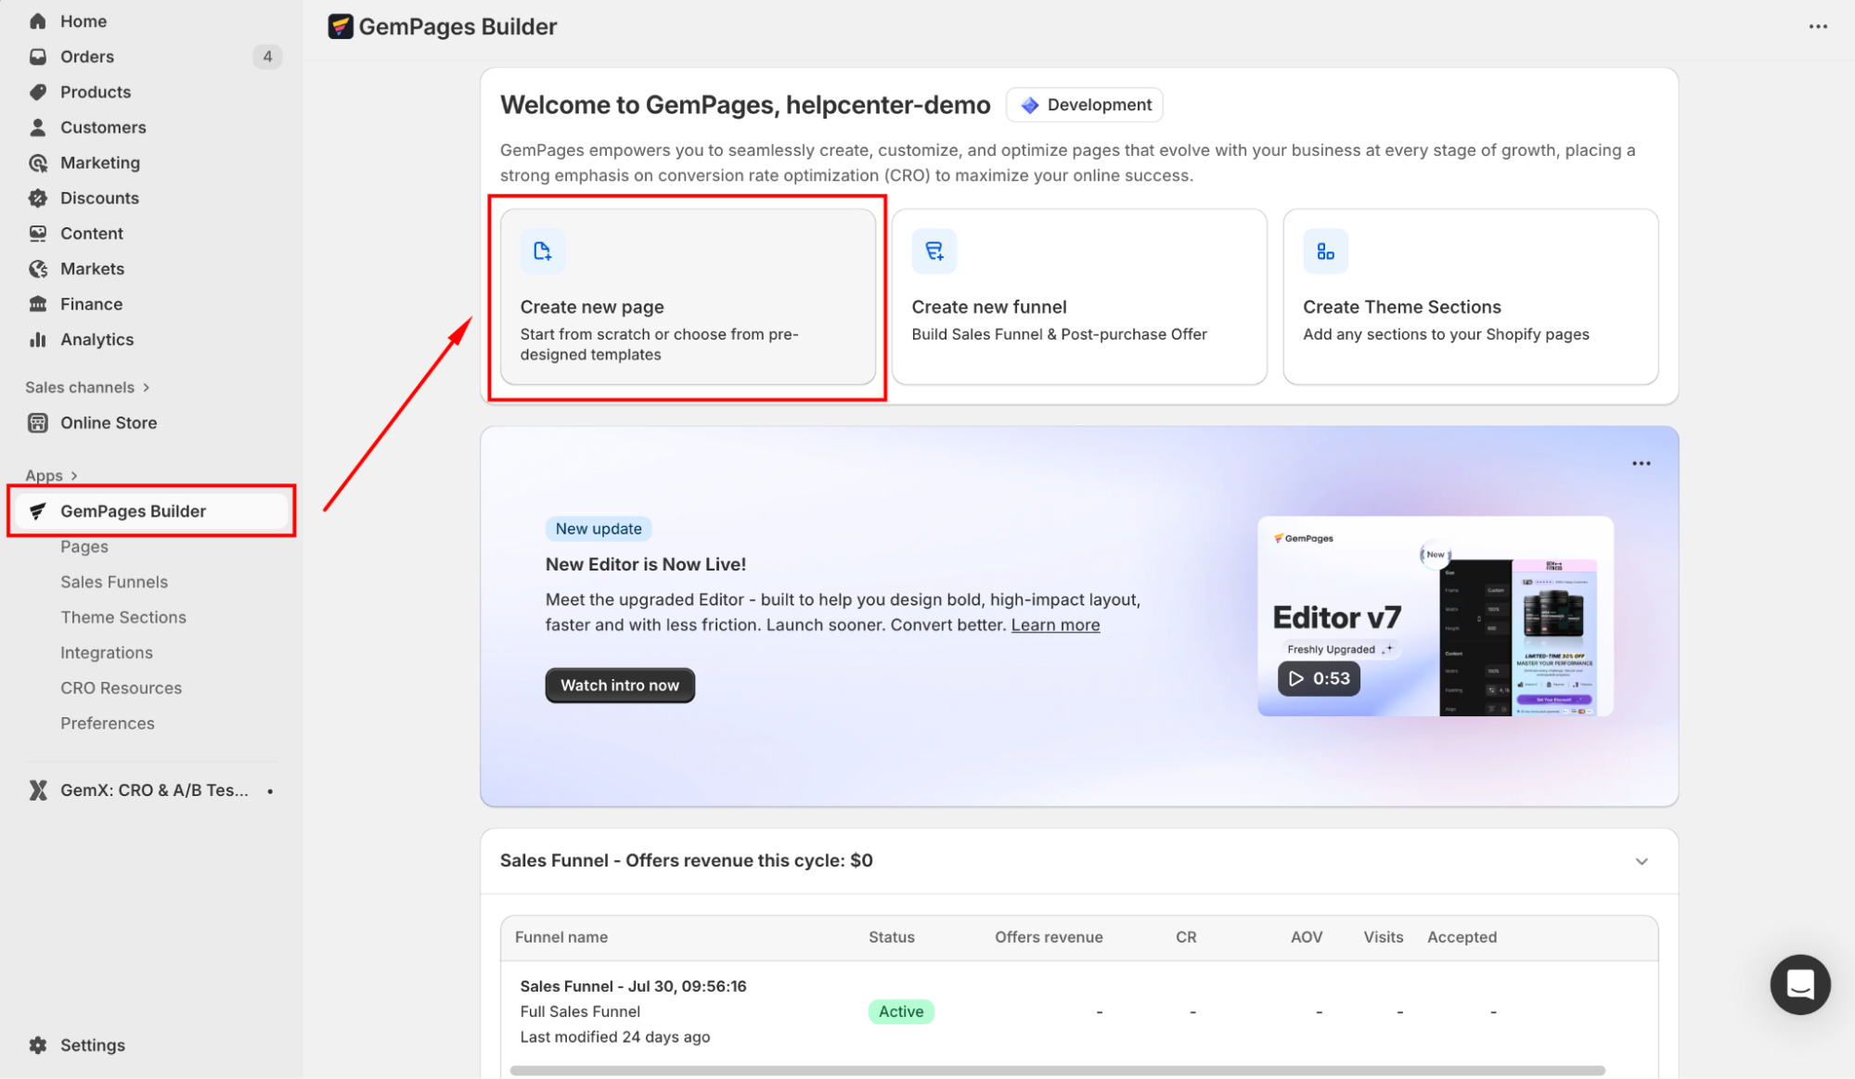
Task: Open the top-right three-dot app menu
Action: (1817, 27)
